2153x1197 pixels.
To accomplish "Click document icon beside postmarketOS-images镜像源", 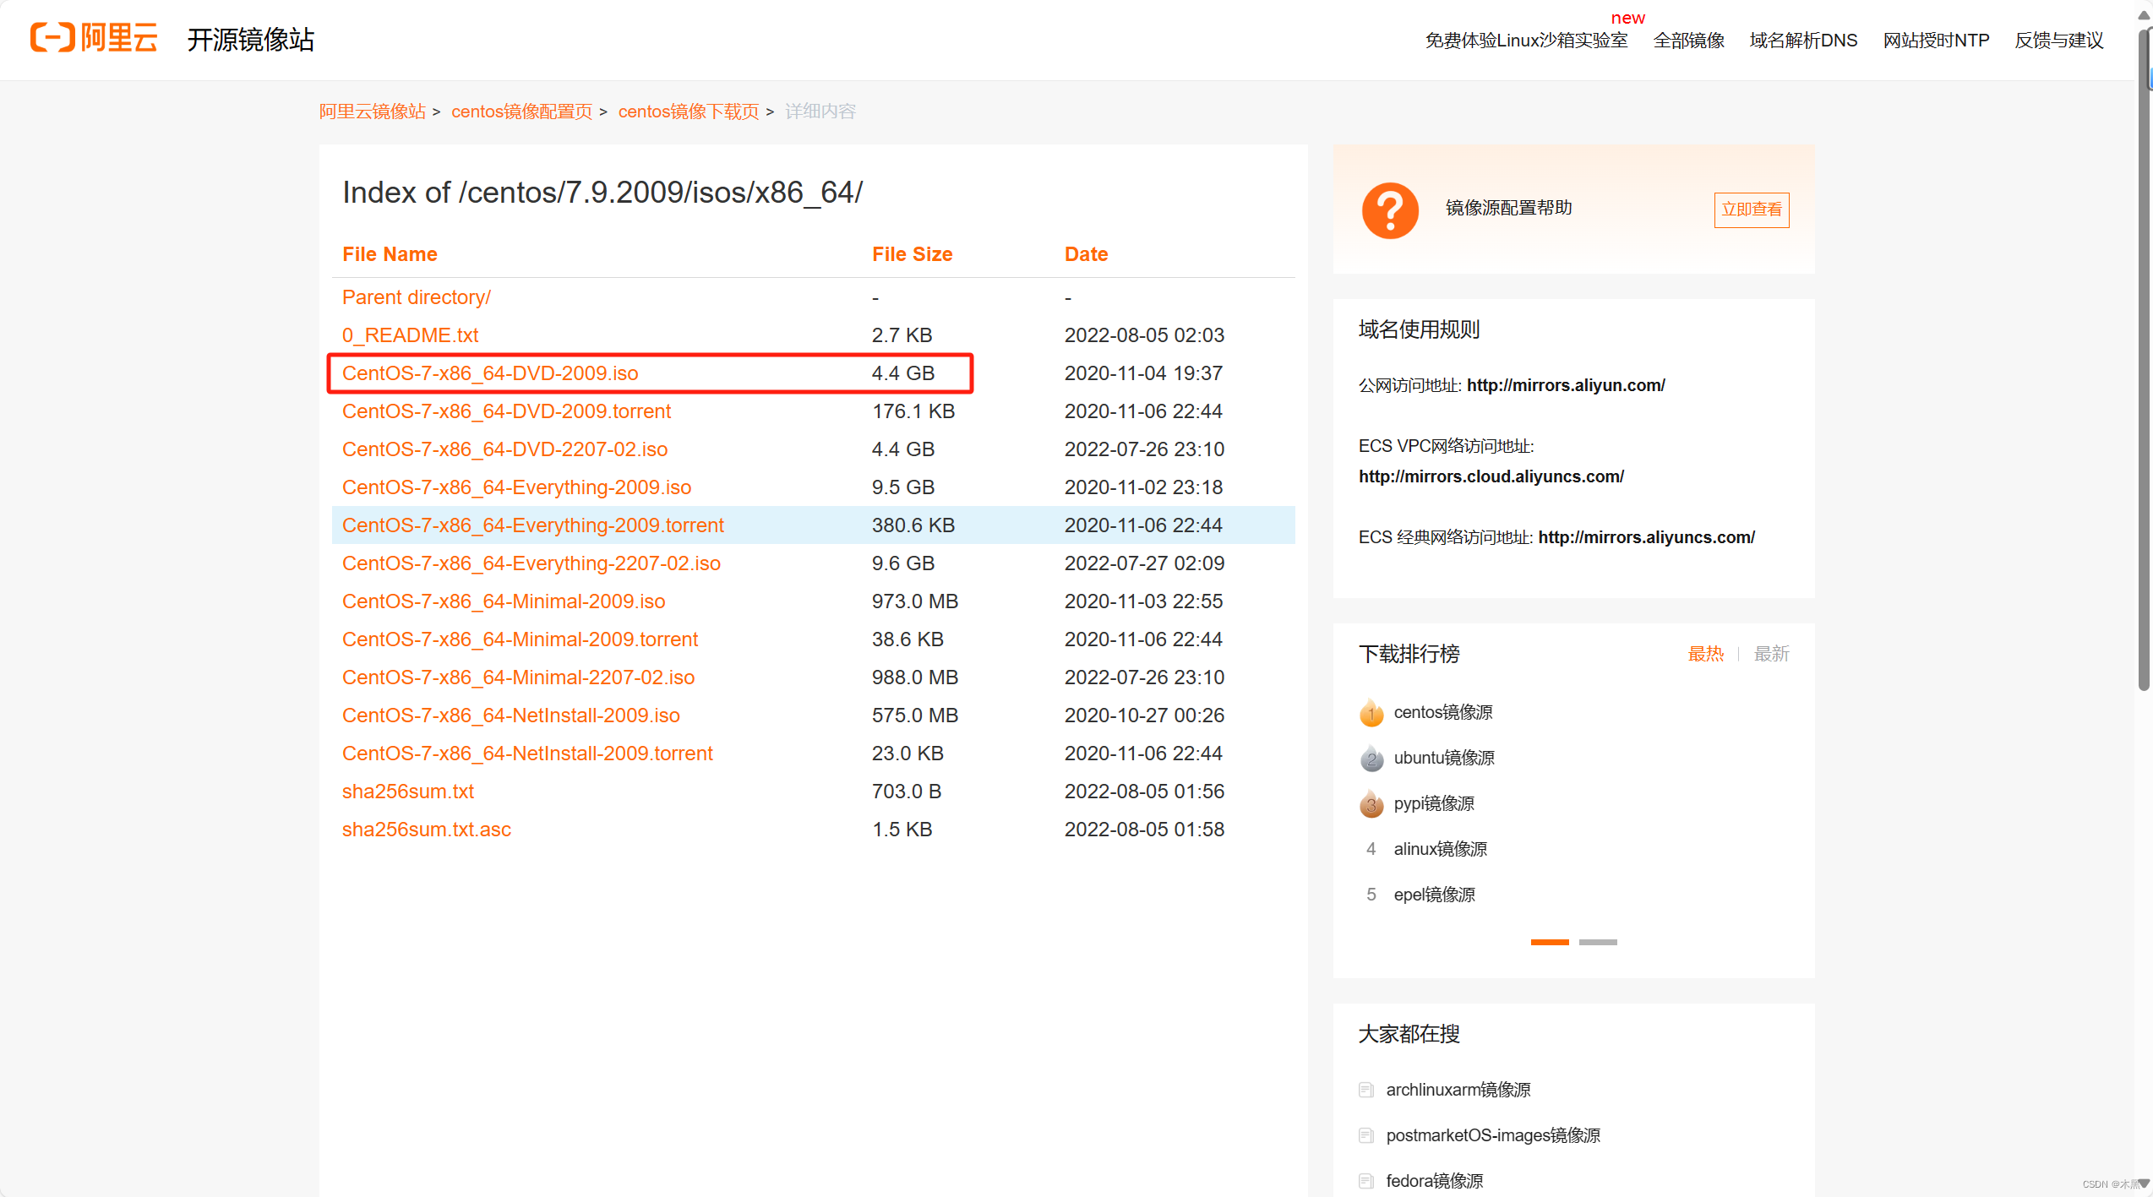I will 1365,1135.
